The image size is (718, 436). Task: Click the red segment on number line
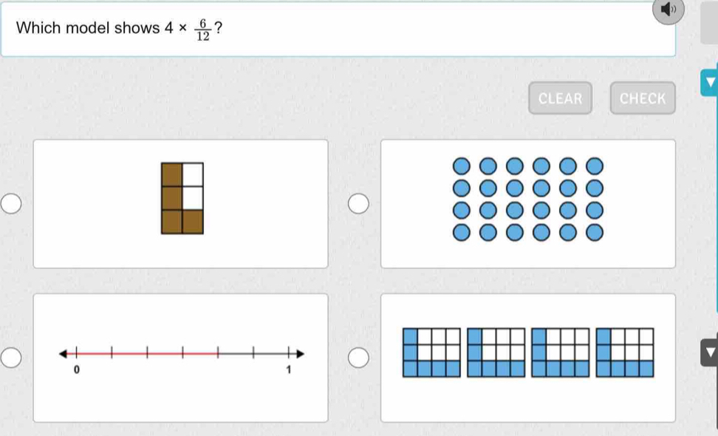(146, 353)
